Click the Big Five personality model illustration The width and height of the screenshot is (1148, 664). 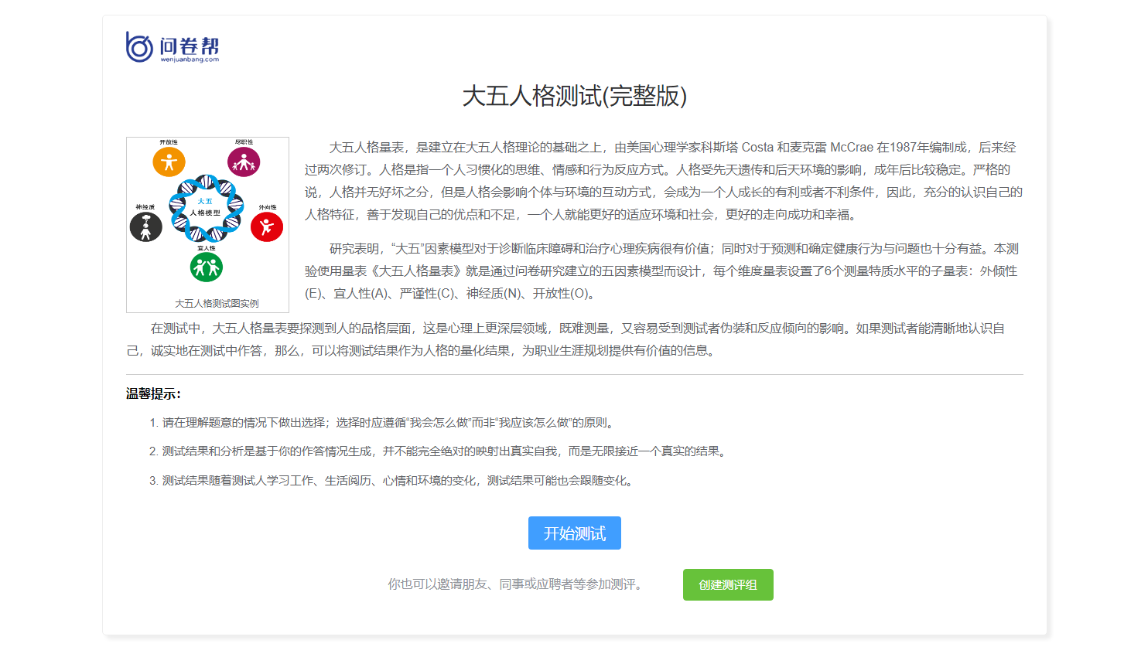207,225
